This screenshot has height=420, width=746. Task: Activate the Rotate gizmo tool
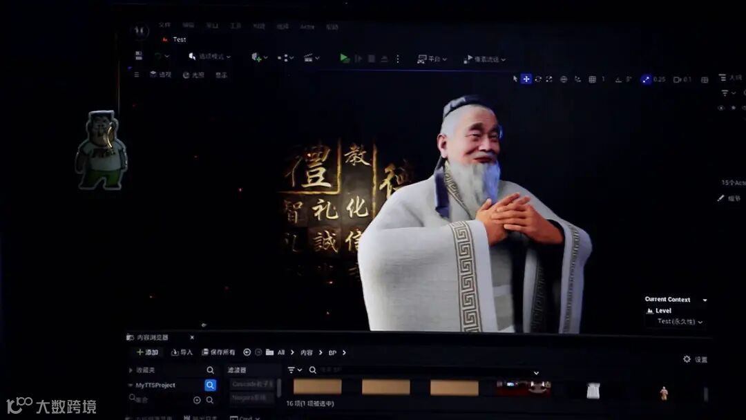538,79
